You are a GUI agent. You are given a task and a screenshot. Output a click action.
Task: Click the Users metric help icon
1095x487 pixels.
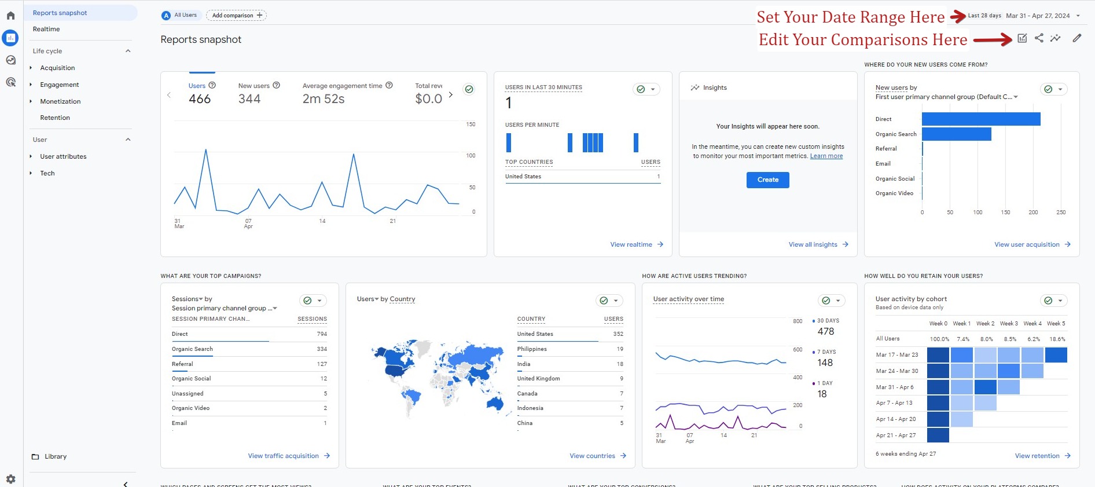pyautogui.click(x=212, y=85)
